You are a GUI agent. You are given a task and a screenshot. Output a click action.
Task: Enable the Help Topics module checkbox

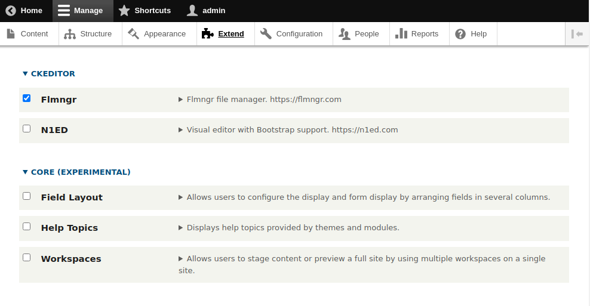click(27, 227)
